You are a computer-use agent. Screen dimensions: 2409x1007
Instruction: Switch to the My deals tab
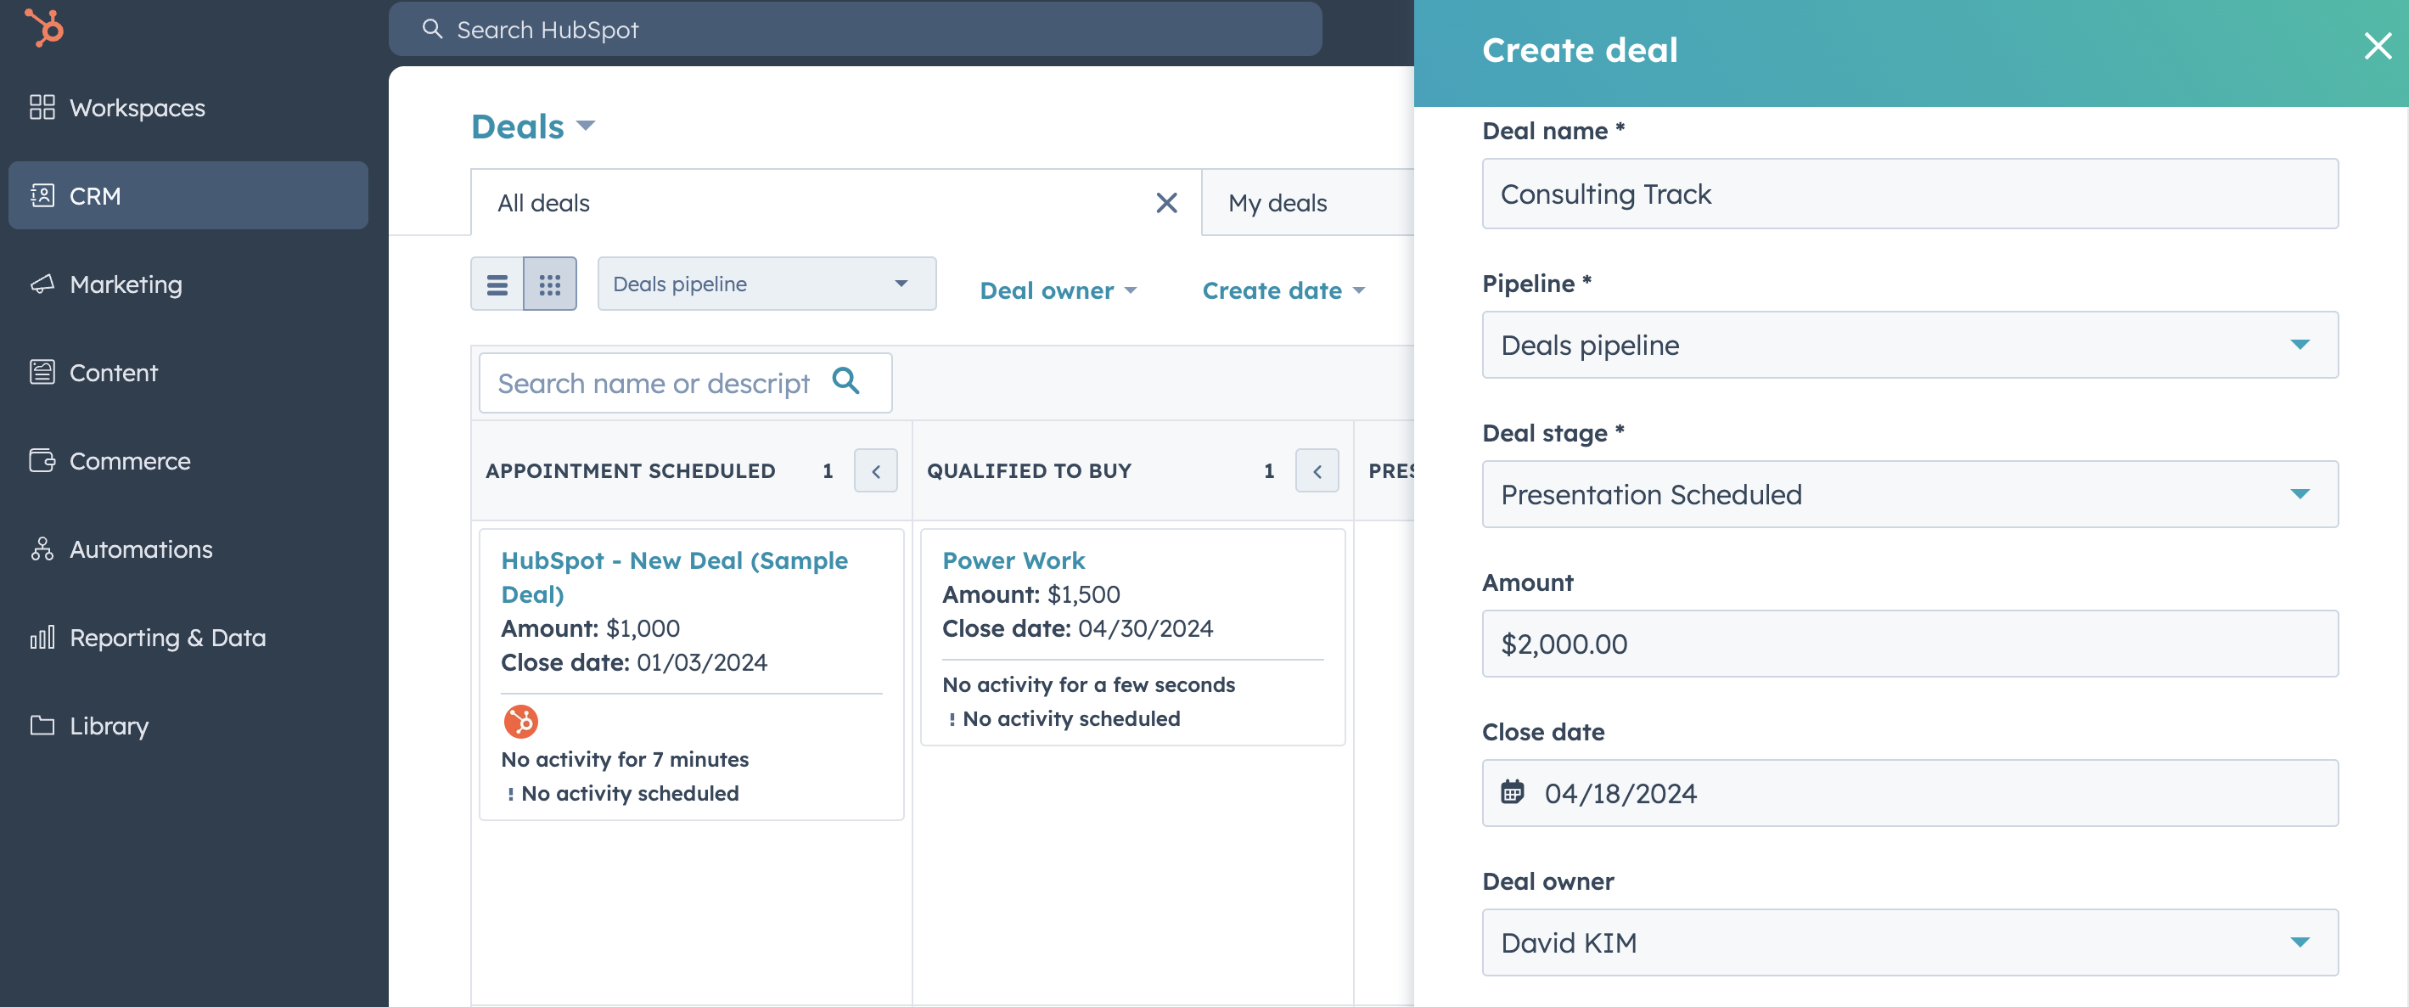pos(1277,203)
